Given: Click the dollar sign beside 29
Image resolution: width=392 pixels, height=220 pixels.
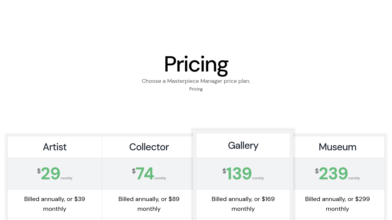Looking at the screenshot, I should tap(39, 171).
